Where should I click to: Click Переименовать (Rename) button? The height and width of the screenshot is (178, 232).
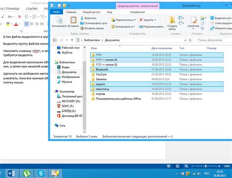151,26
